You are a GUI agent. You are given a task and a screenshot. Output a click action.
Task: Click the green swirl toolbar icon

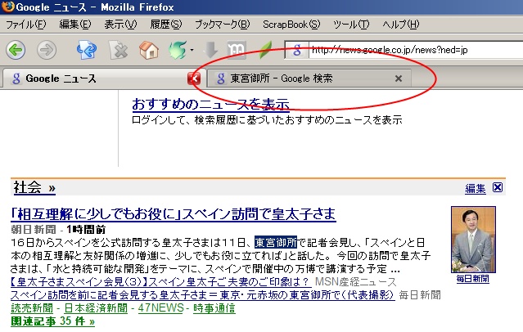click(x=178, y=51)
